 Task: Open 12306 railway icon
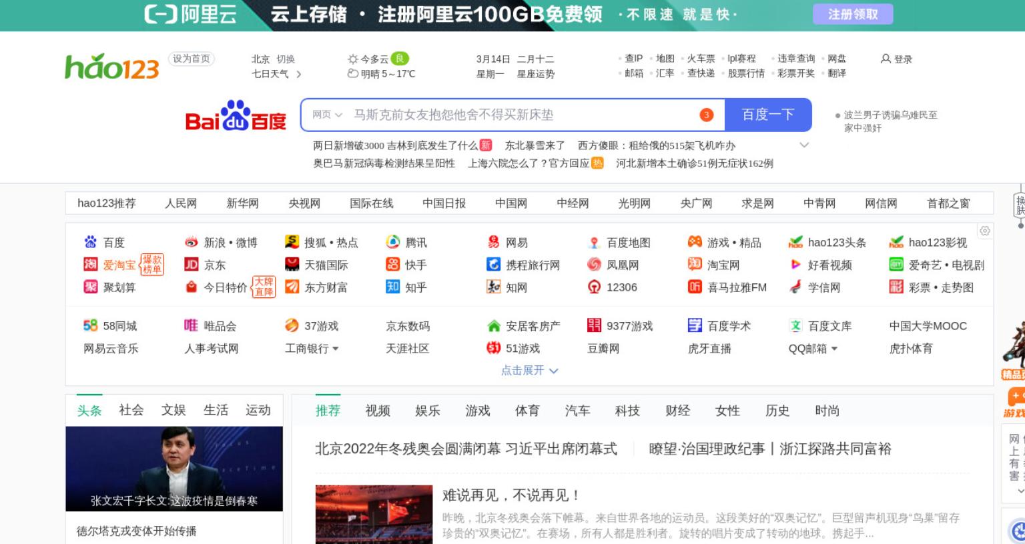click(594, 287)
